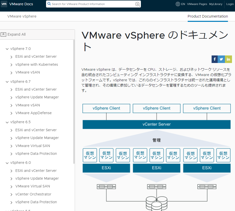
Task: Select EN language option
Action: pos(183,4)
